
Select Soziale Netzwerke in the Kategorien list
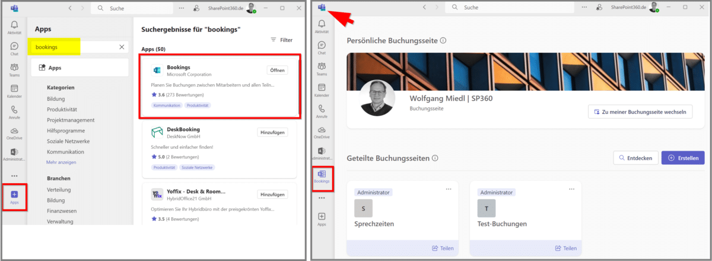pyautogui.click(x=68, y=141)
